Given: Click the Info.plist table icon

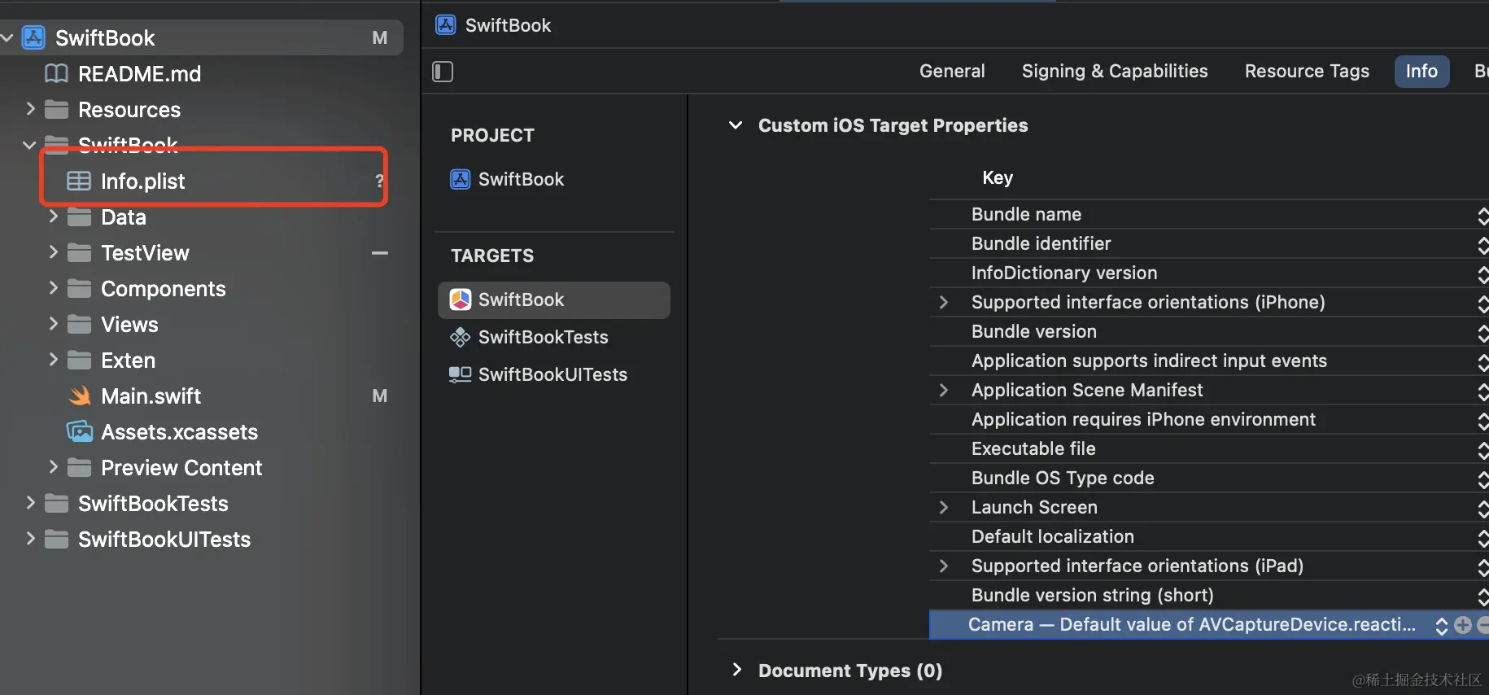Looking at the screenshot, I should coord(79,181).
